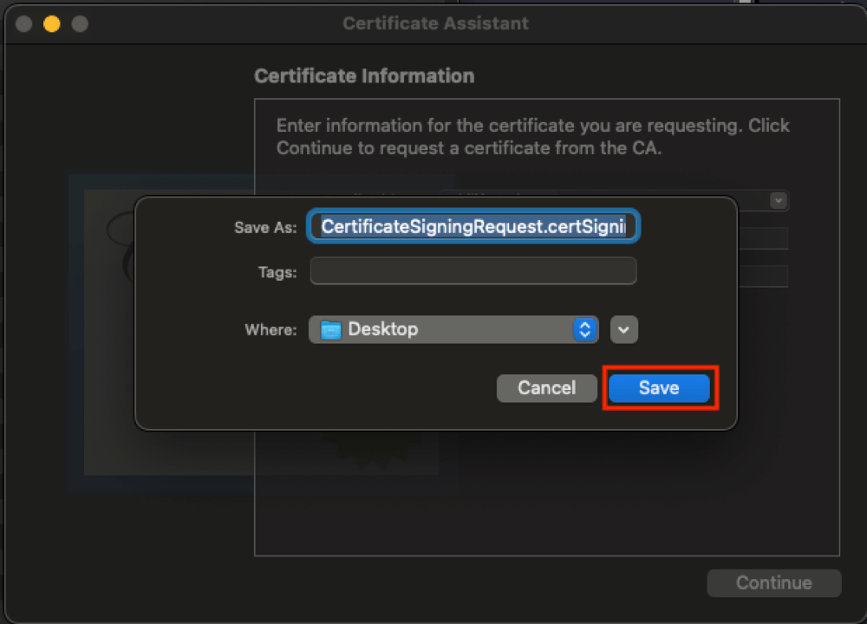Click the Certificate Information heading
Image resolution: width=867 pixels, height=624 pixels.
[364, 75]
